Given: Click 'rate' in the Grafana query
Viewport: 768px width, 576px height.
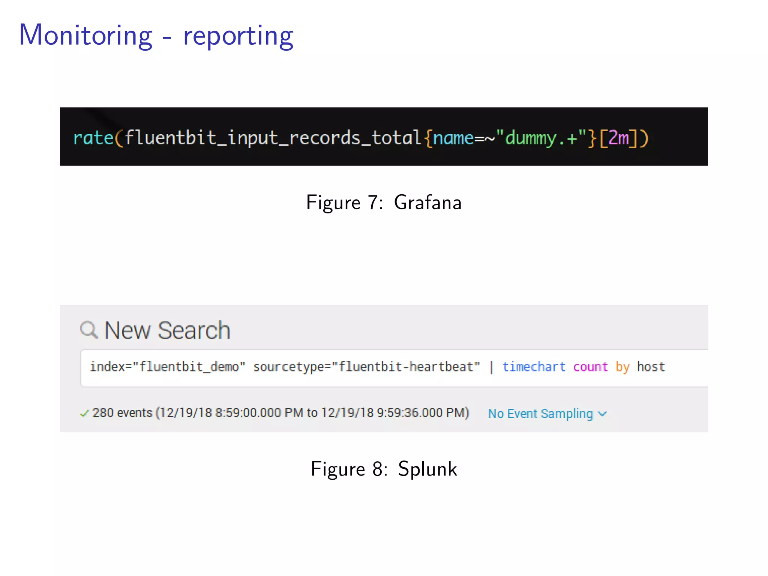Looking at the screenshot, I should (x=93, y=138).
